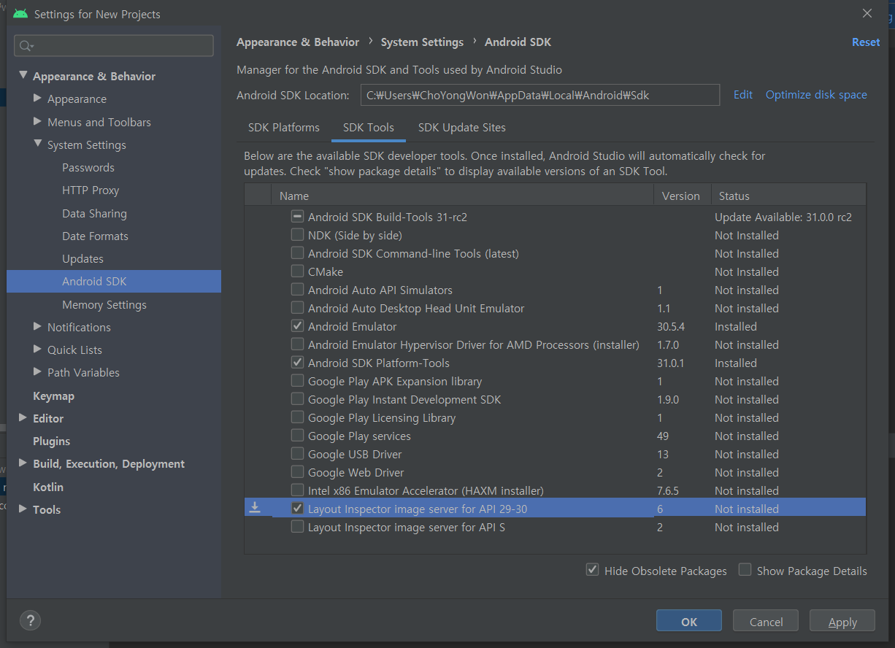Screen dimensions: 895x648
Task: Toggle Hide Obsolete Packages checkbox
Action: coord(593,570)
